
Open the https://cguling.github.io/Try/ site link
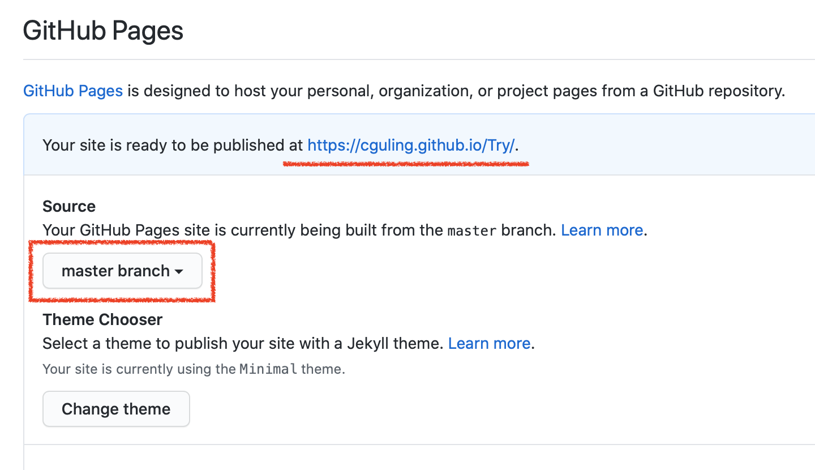coord(411,145)
